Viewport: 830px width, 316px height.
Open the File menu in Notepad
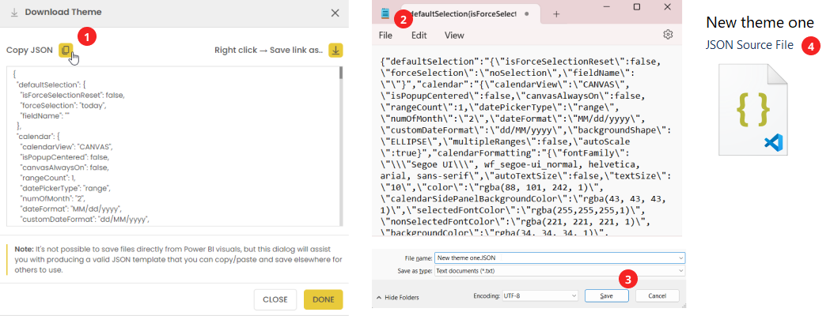coord(385,36)
